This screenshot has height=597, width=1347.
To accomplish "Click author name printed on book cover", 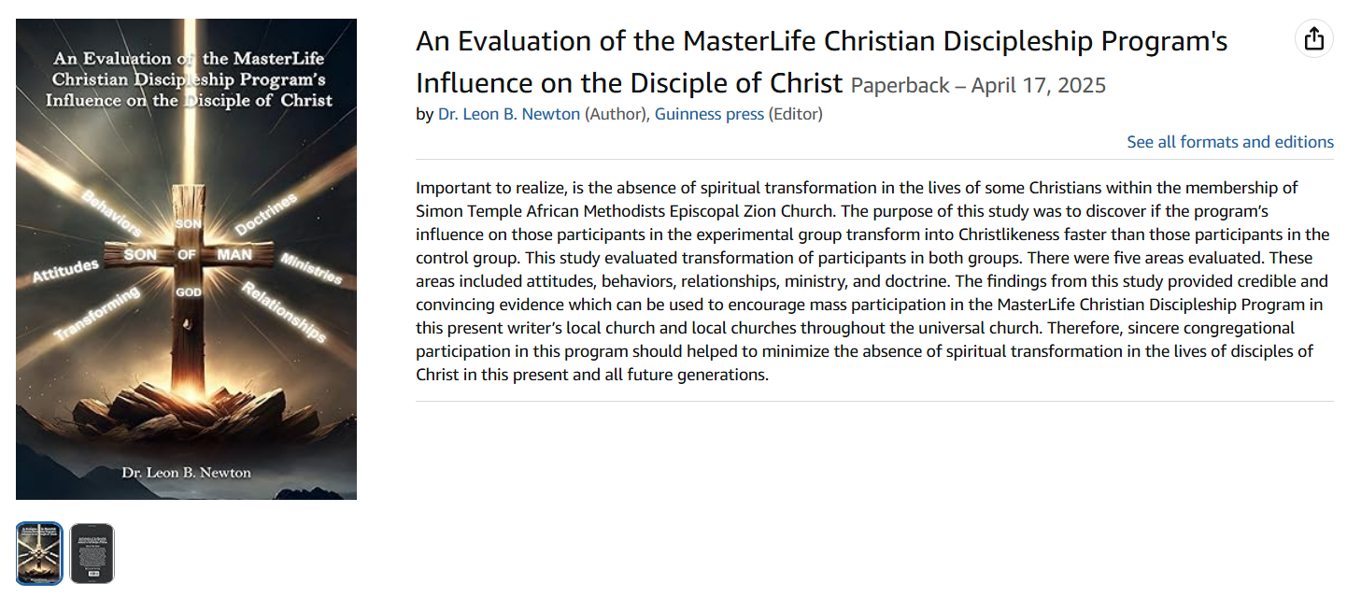I will (187, 473).
